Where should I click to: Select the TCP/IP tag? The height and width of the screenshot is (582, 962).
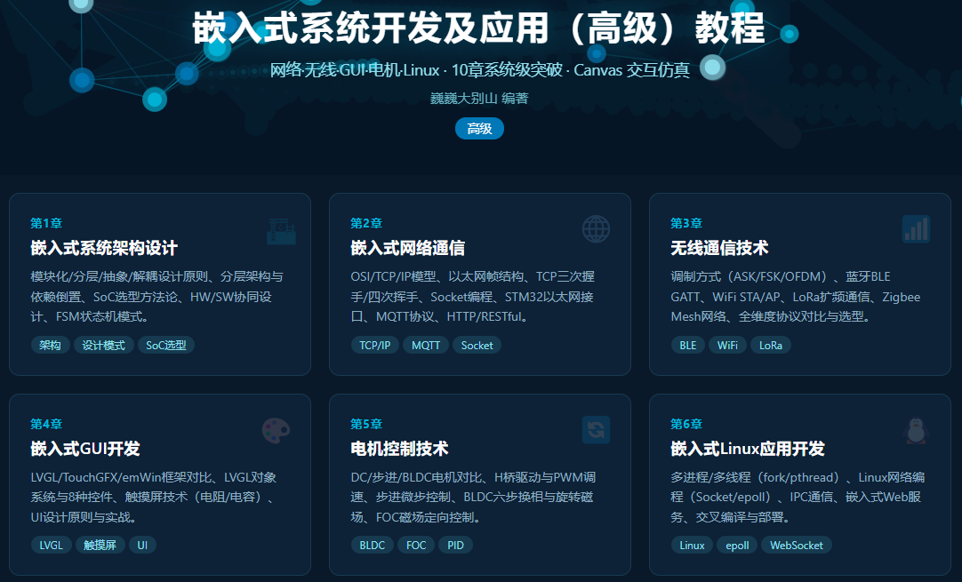[375, 346]
